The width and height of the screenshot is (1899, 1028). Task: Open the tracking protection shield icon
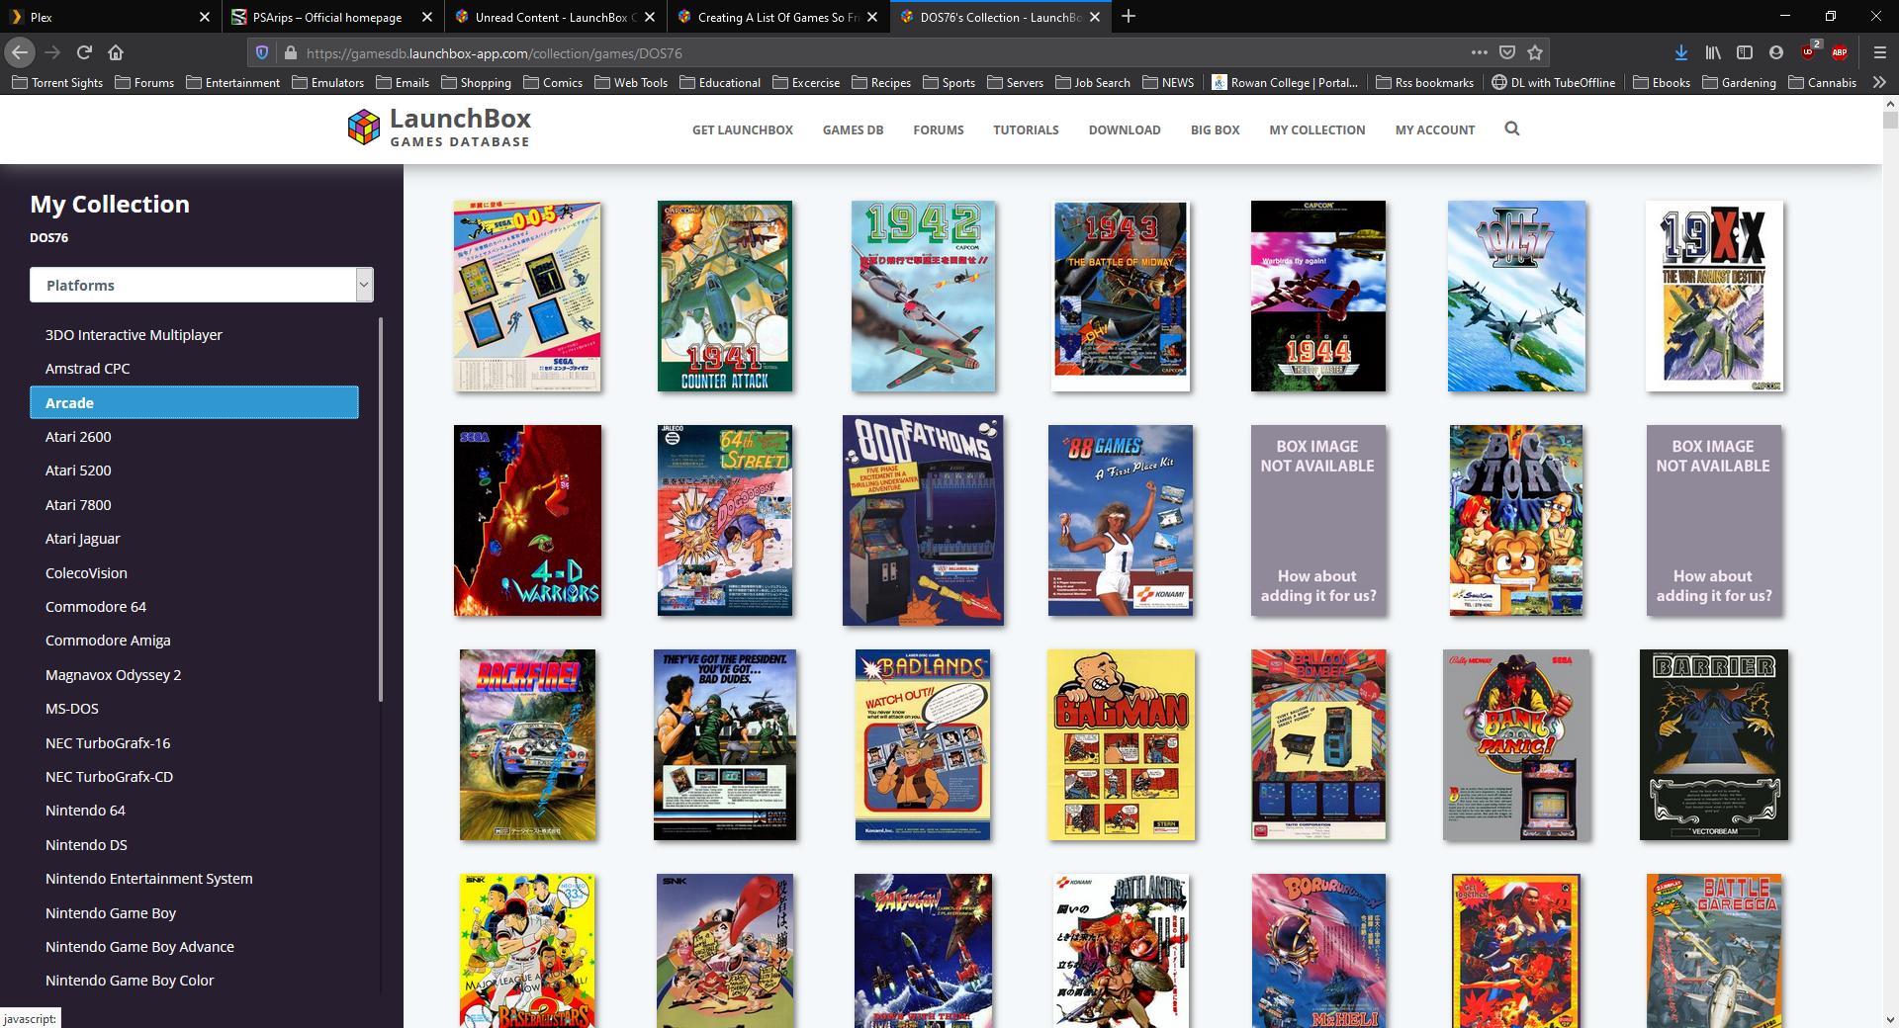(262, 52)
